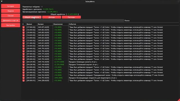Screen dimensions: 180x101
Task: Open the Депозиты и орг.зп section
Action: 11,20
